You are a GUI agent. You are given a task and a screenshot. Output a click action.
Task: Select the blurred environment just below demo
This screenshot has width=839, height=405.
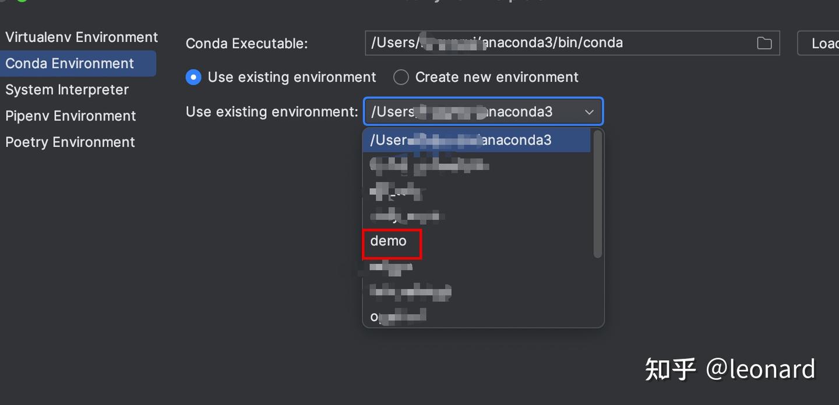coord(391,267)
